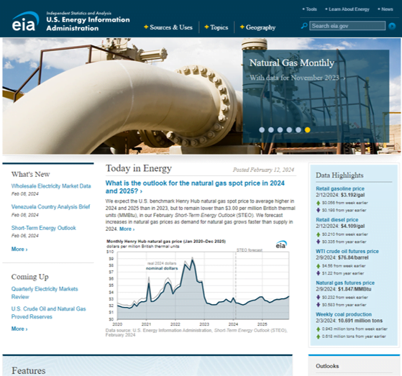This screenshot has width=402, height=376.
Task: Click the '$3.192/gal' gasoline value
Action: [x=352, y=195]
